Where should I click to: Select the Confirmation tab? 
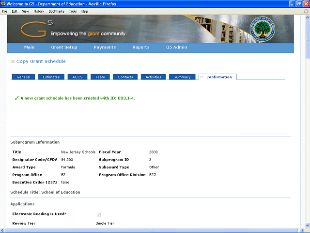click(x=217, y=77)
